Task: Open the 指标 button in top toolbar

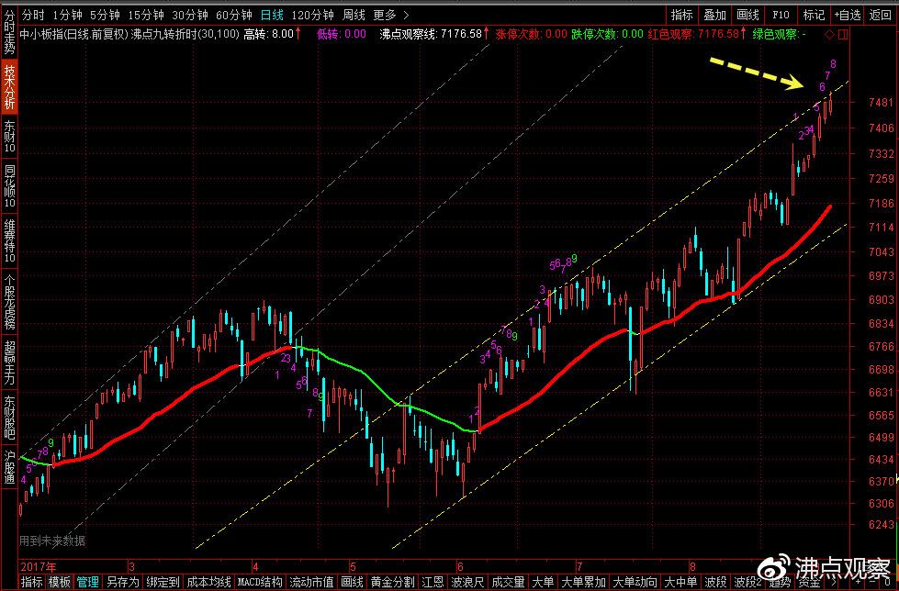Action: [681, 15]
